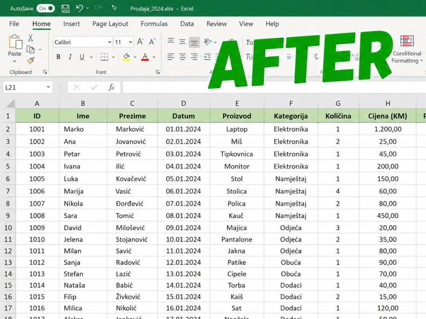Apply red Font Color A
Image resolution: width=426 pixels, height=319 pixels.
click(145, 57)
